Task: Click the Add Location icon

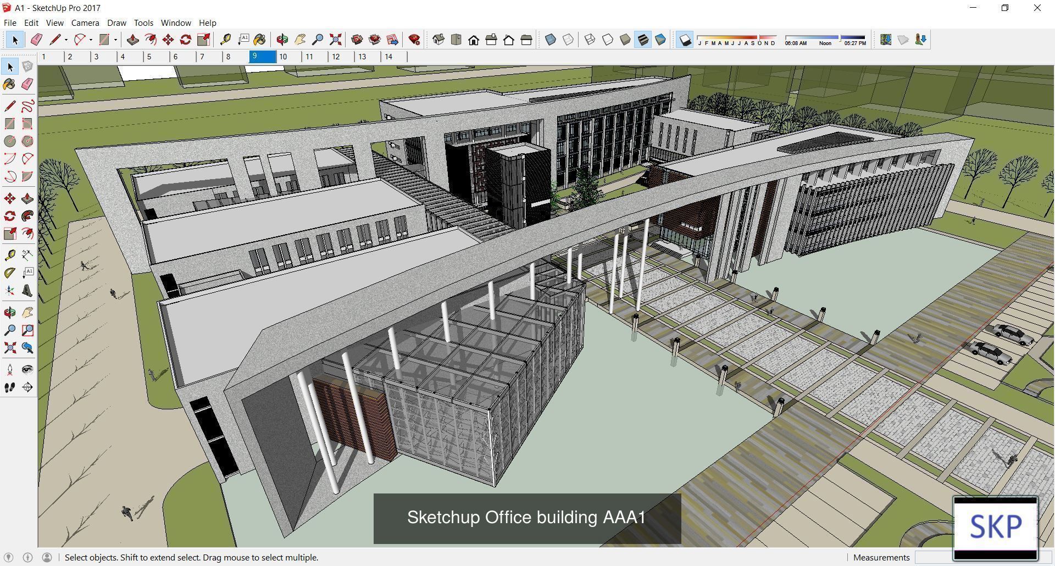Action: click(886, 40)
